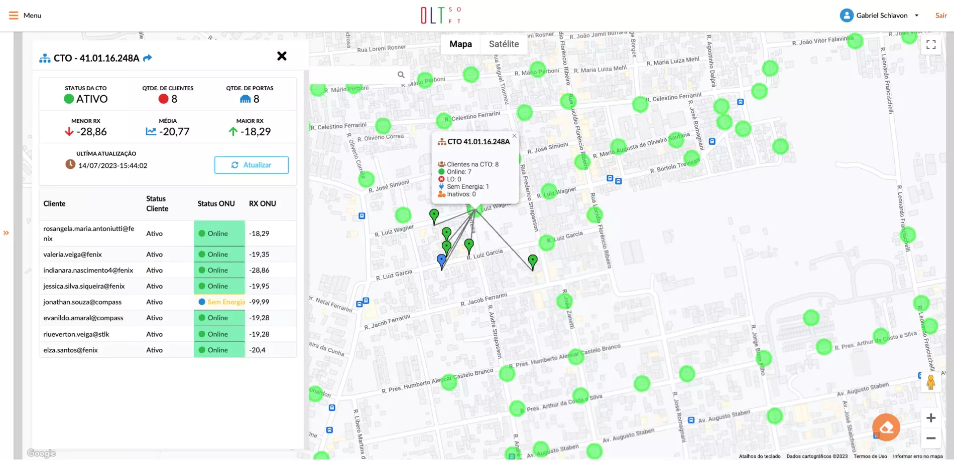The image size is (954, 461).
Task: Click the Atualizar button
Action: coord(251,165)
